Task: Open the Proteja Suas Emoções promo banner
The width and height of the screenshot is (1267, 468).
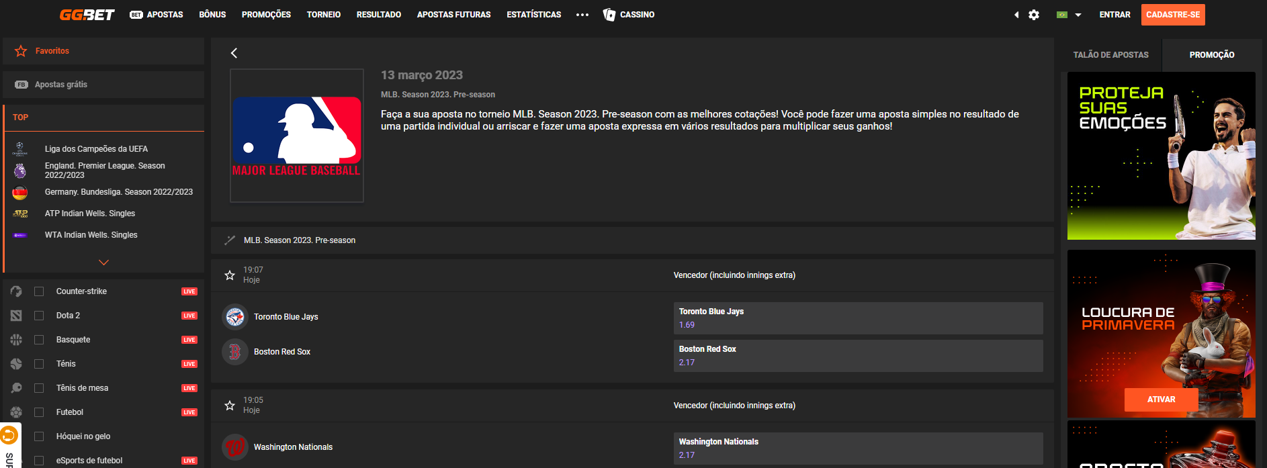Action: (1162, 156)
